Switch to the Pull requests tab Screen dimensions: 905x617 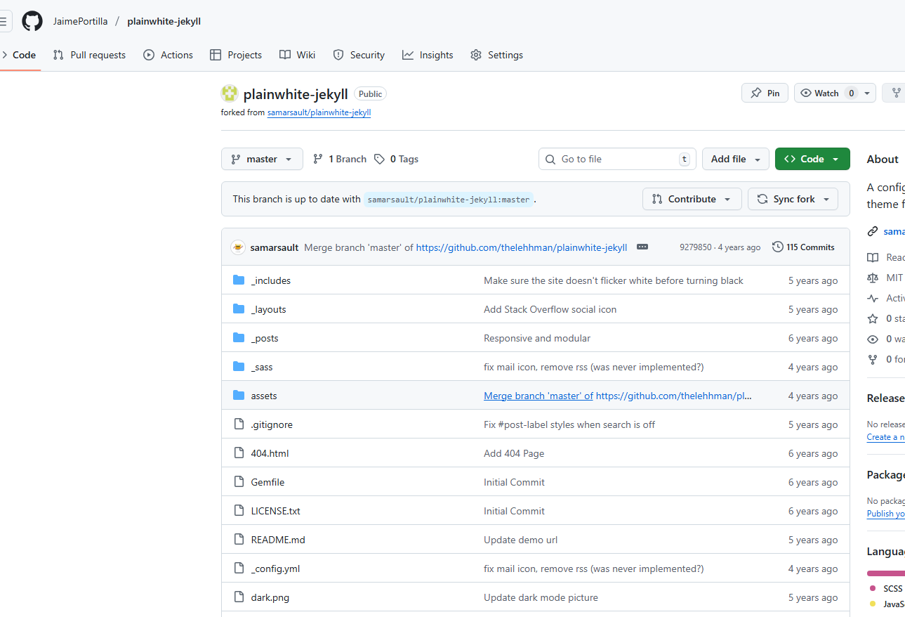click(89, 55)
